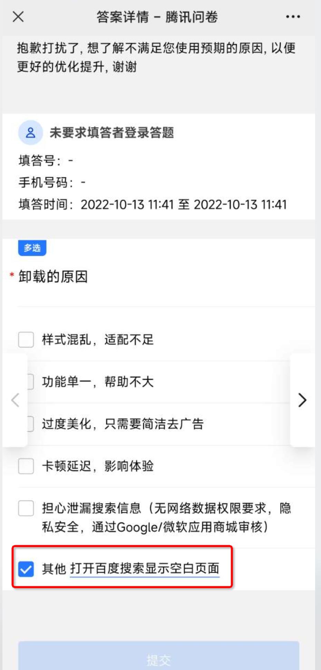Screen dimensions: 321x670
Task: Click the respondent avatar icon
Action: 30,132
